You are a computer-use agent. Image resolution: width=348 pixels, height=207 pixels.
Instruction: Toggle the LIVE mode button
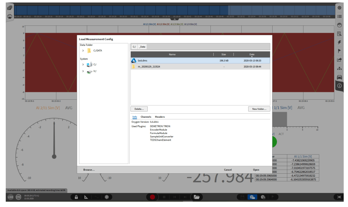[x=11, y=197]
